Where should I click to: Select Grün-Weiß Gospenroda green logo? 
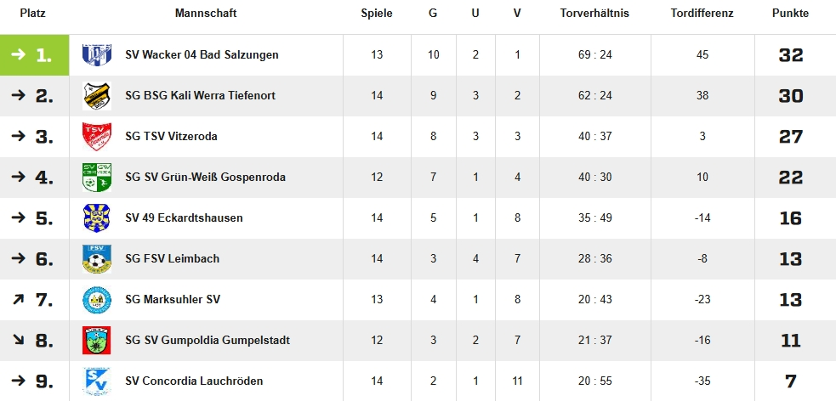coord(96,178)
